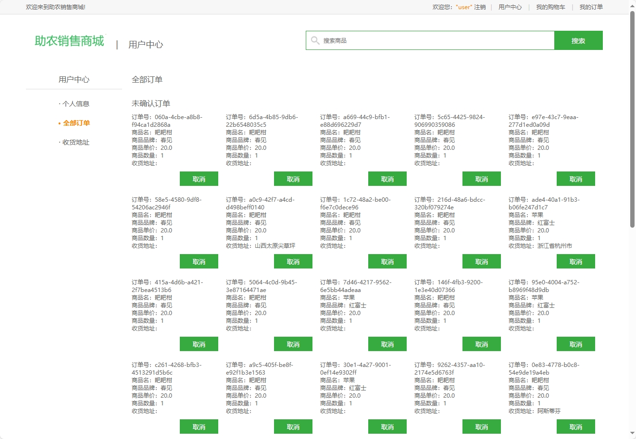Cancel order 30e1-4a27-9001-0ef14e9302ff
The height and width of the screenshot is (439, 636).
point(387,427)
